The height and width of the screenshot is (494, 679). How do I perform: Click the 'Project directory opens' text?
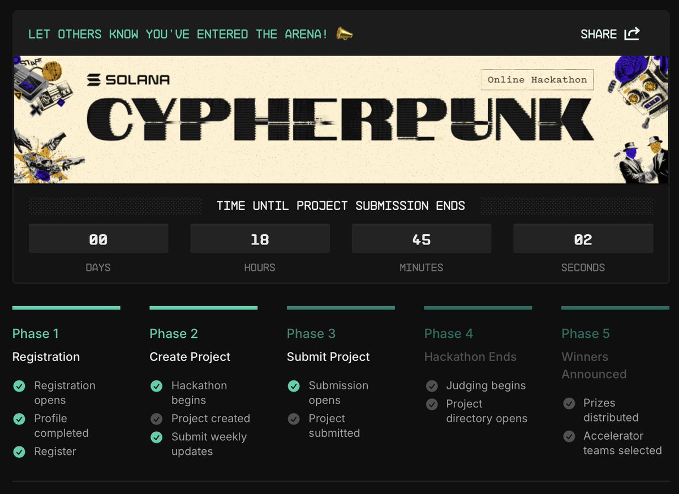487,411
